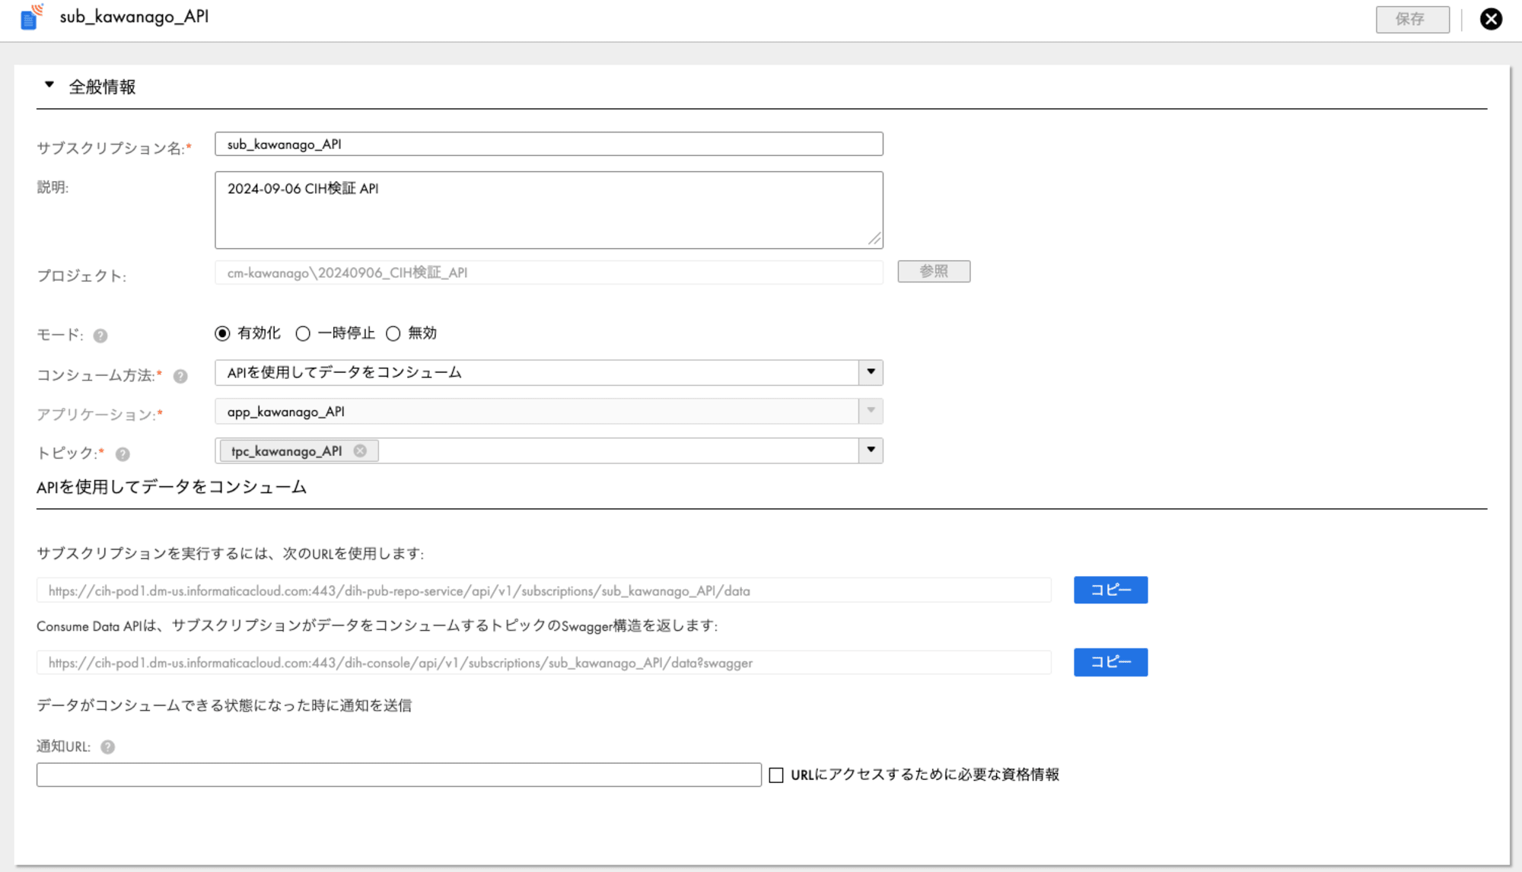This screenshot has width=1522, height=872.
Task: Select the 有効化 radio button
Action: [222, 333]
